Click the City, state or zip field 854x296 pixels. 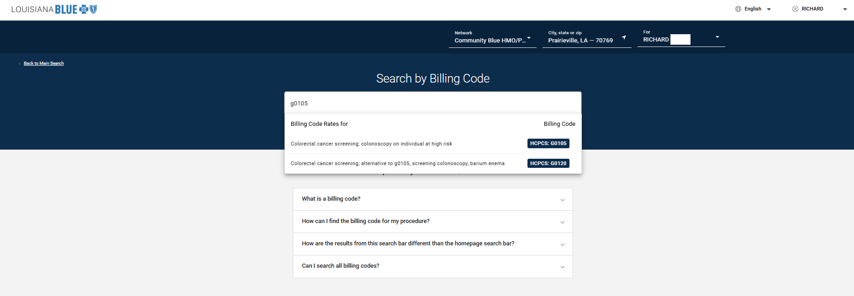[x=580, y=40]
